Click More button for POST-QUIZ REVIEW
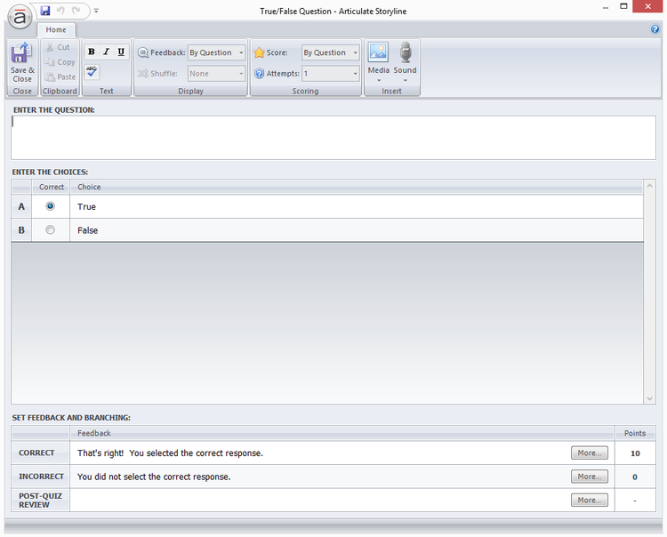The image size is (667, 537). tap(590, 500)
